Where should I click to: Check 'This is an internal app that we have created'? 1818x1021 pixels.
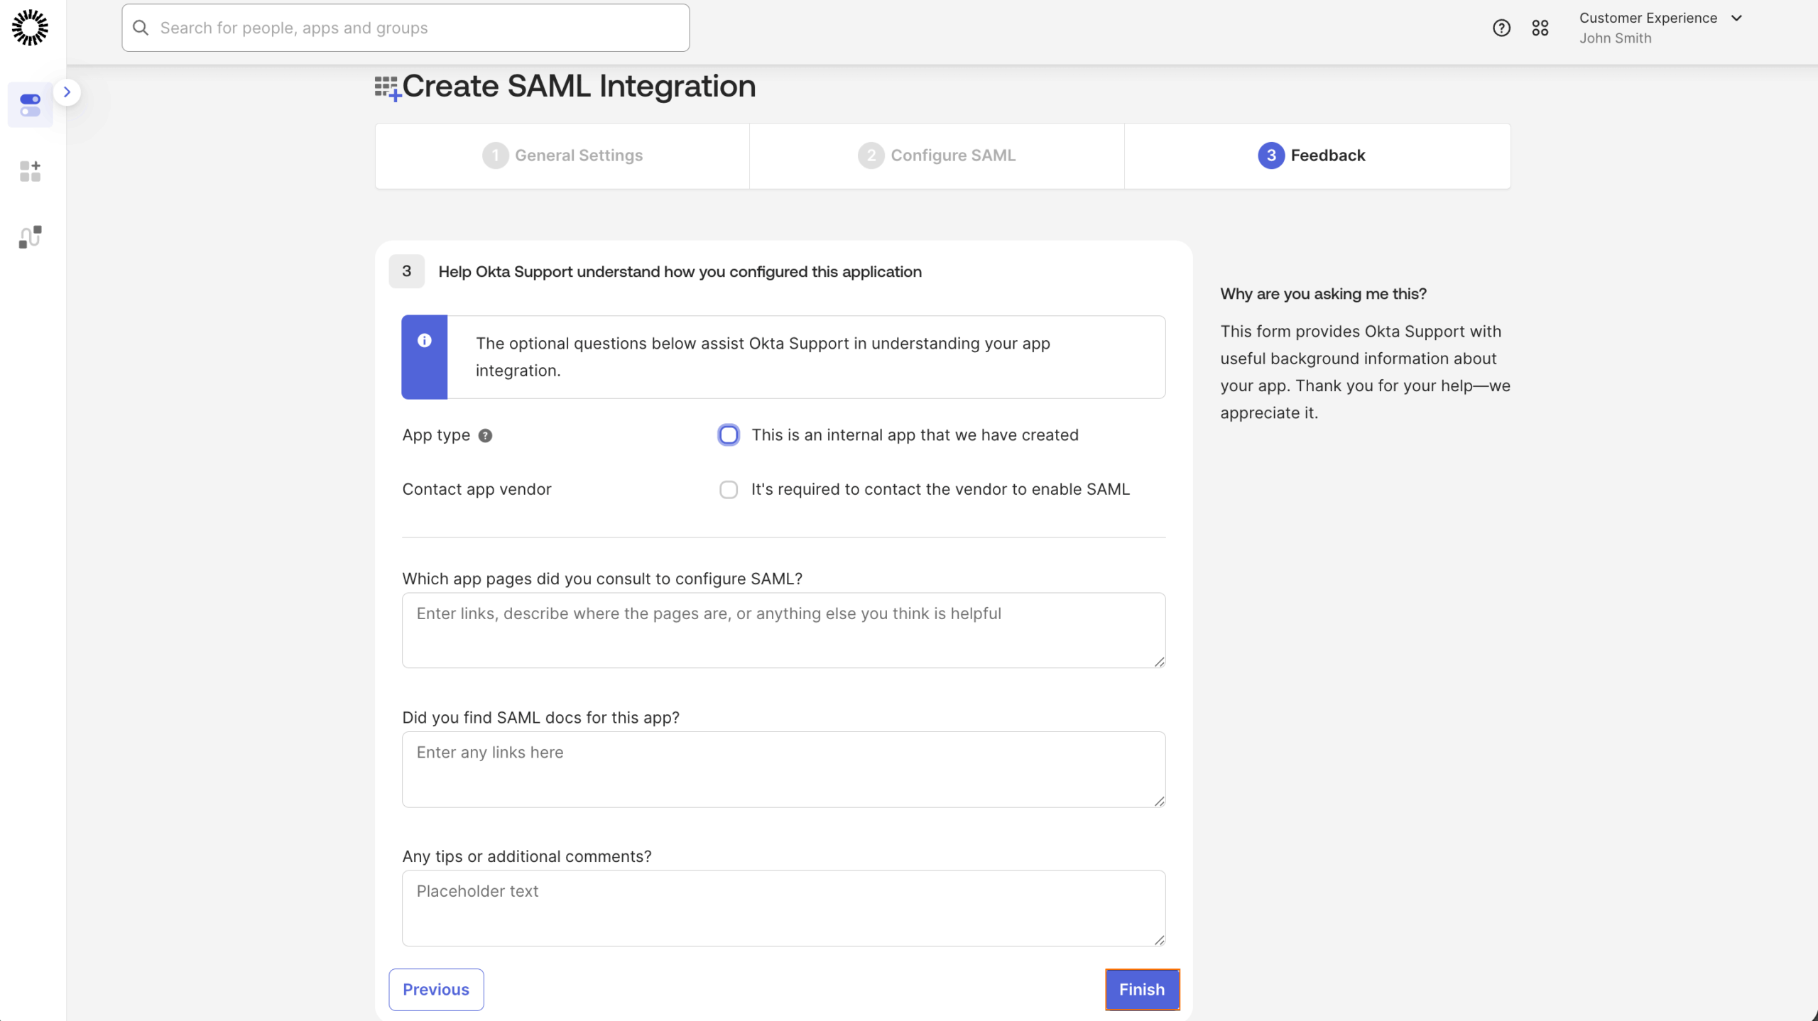click(x=728, y=434)
